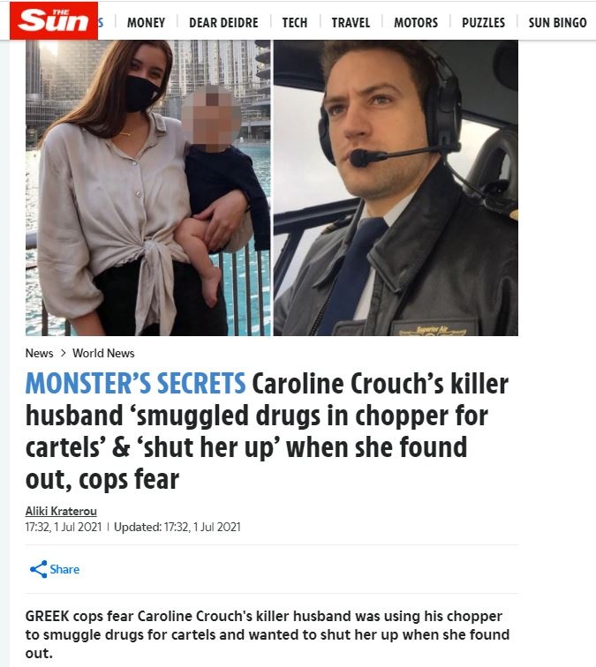Open the woman with child photo
This screenshot has width=596, height=667.
point(147,188)
